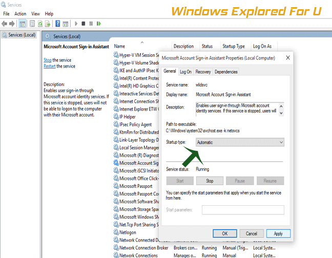Click the Stop button in service status

coord(210,181)
